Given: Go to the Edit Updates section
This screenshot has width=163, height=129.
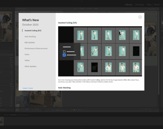Looking at the screenshot, I should click(x=29, y=43).
